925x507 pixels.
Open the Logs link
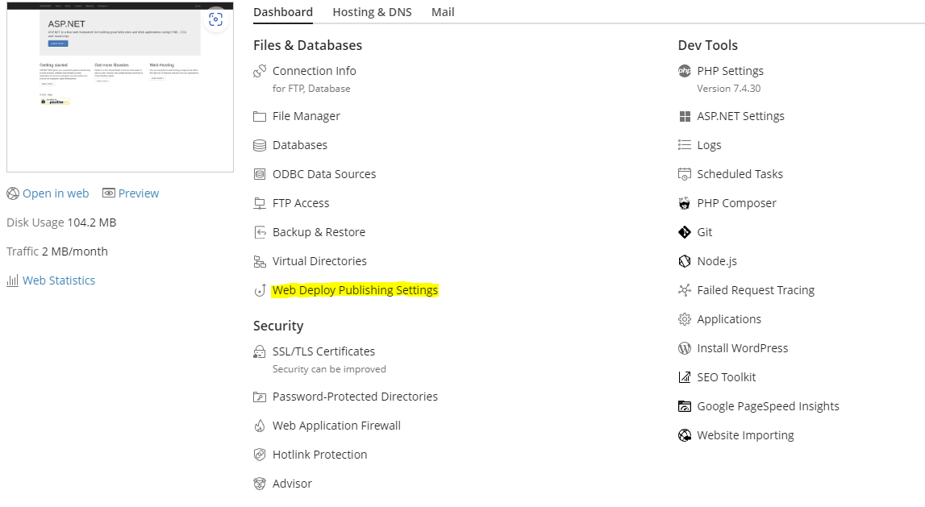pyautogui.click(x=709, y=145)
